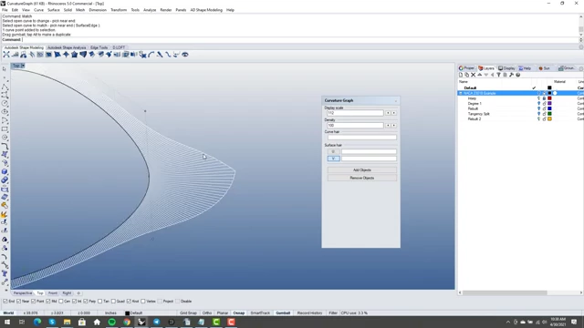The image size is (584, 328).
Task: Open layer tools hammer icon
Action: [511, 75]
